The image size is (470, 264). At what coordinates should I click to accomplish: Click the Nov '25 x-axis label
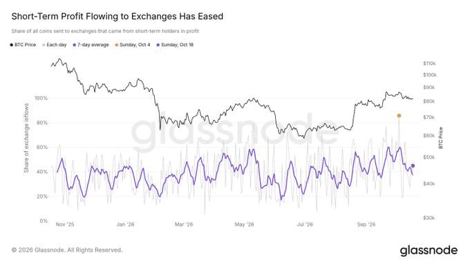pos(65,224)
